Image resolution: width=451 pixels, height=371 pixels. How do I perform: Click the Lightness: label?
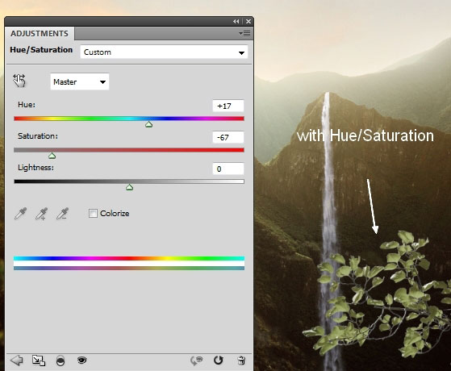(x=35, y=168)
